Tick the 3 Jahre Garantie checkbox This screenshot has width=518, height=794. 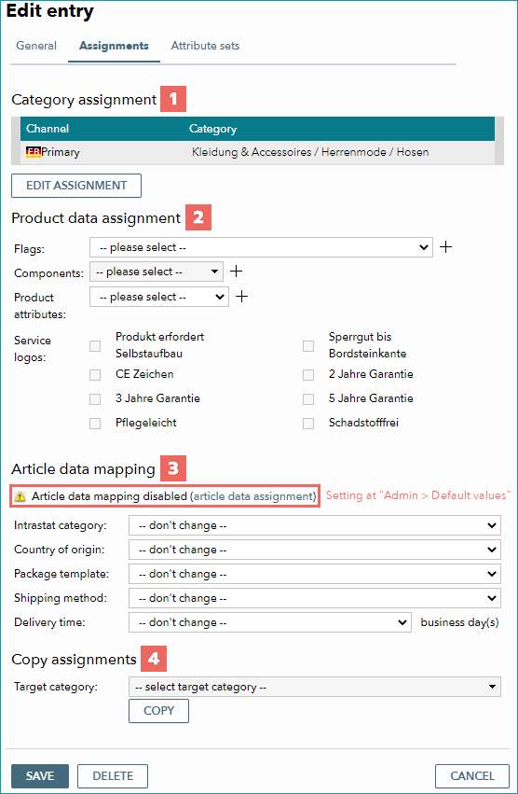pos(95,399)
